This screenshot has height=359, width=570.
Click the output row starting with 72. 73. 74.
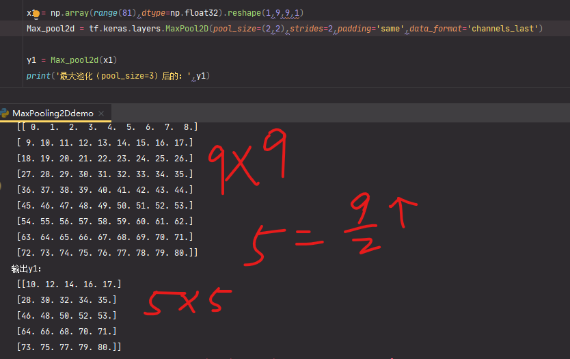[x=107, y=252]
